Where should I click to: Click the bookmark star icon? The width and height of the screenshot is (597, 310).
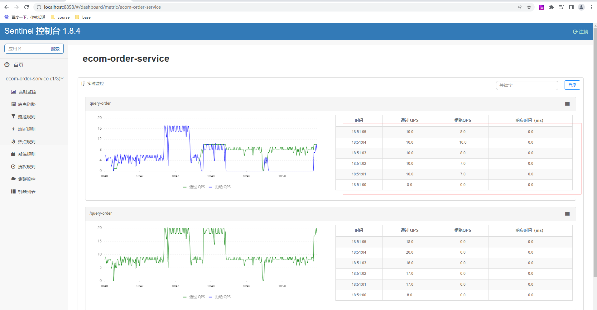click(529, 7)
